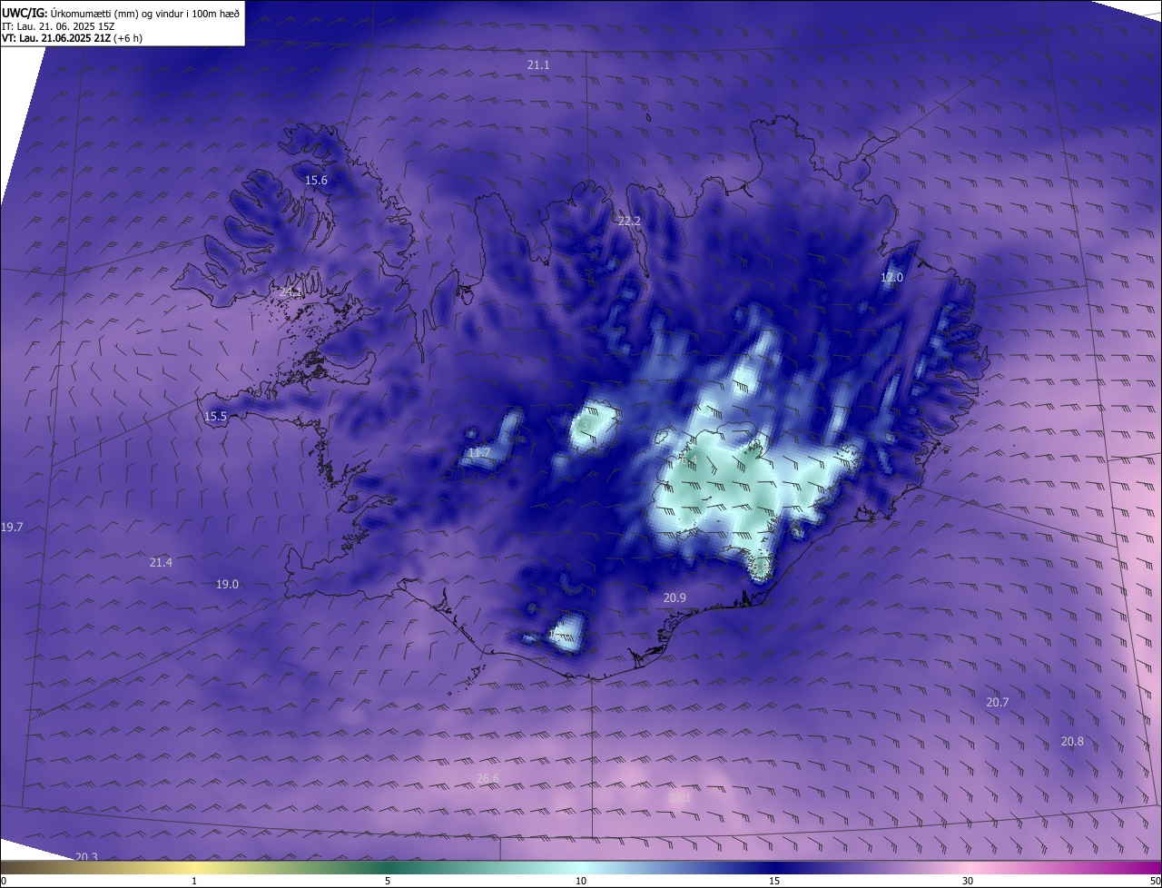Screen dimensions: 1162x888
Task: Click the color scale label 0
Action: coord(4,881)
